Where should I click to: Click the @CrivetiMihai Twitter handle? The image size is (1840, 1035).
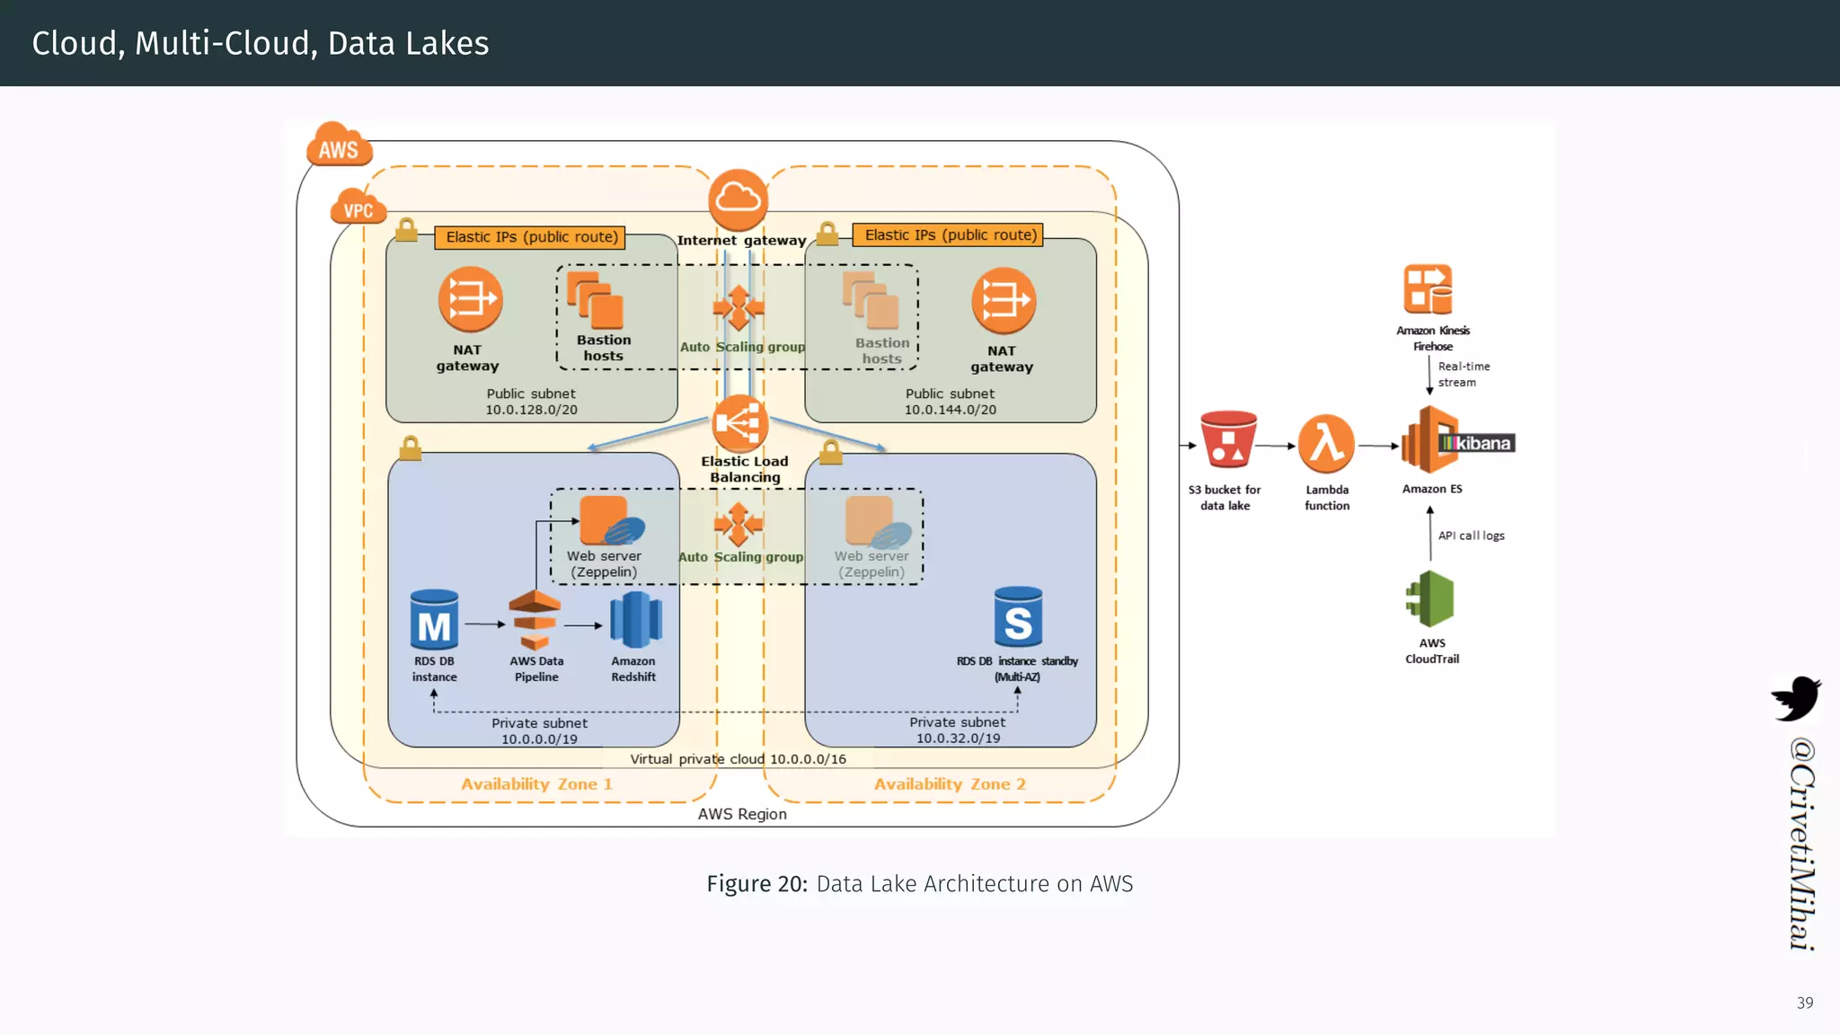coord(1801,845)
